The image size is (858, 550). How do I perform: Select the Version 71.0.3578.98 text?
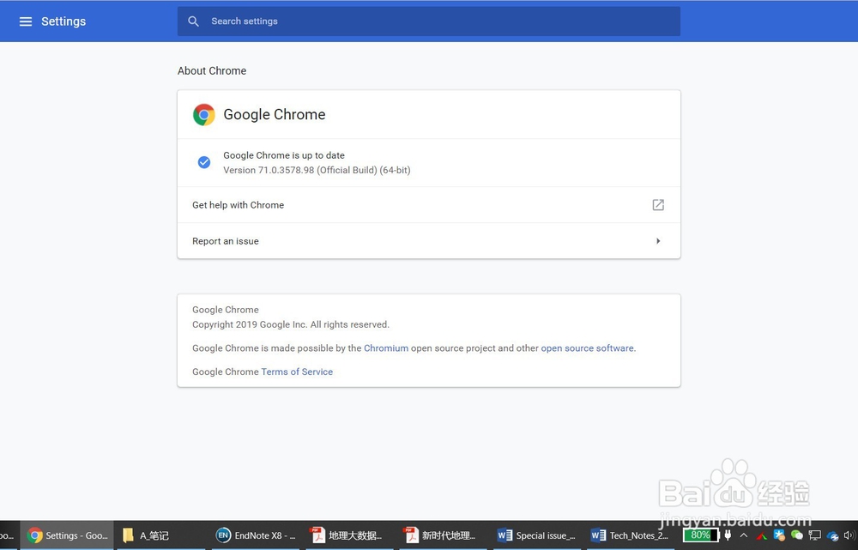click(x=317, y=170)
